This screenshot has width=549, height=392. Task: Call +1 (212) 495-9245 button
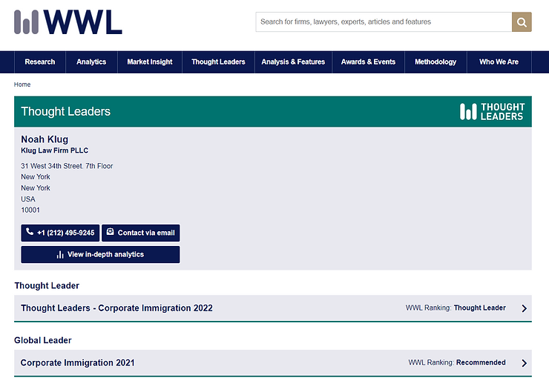[60, 233]
